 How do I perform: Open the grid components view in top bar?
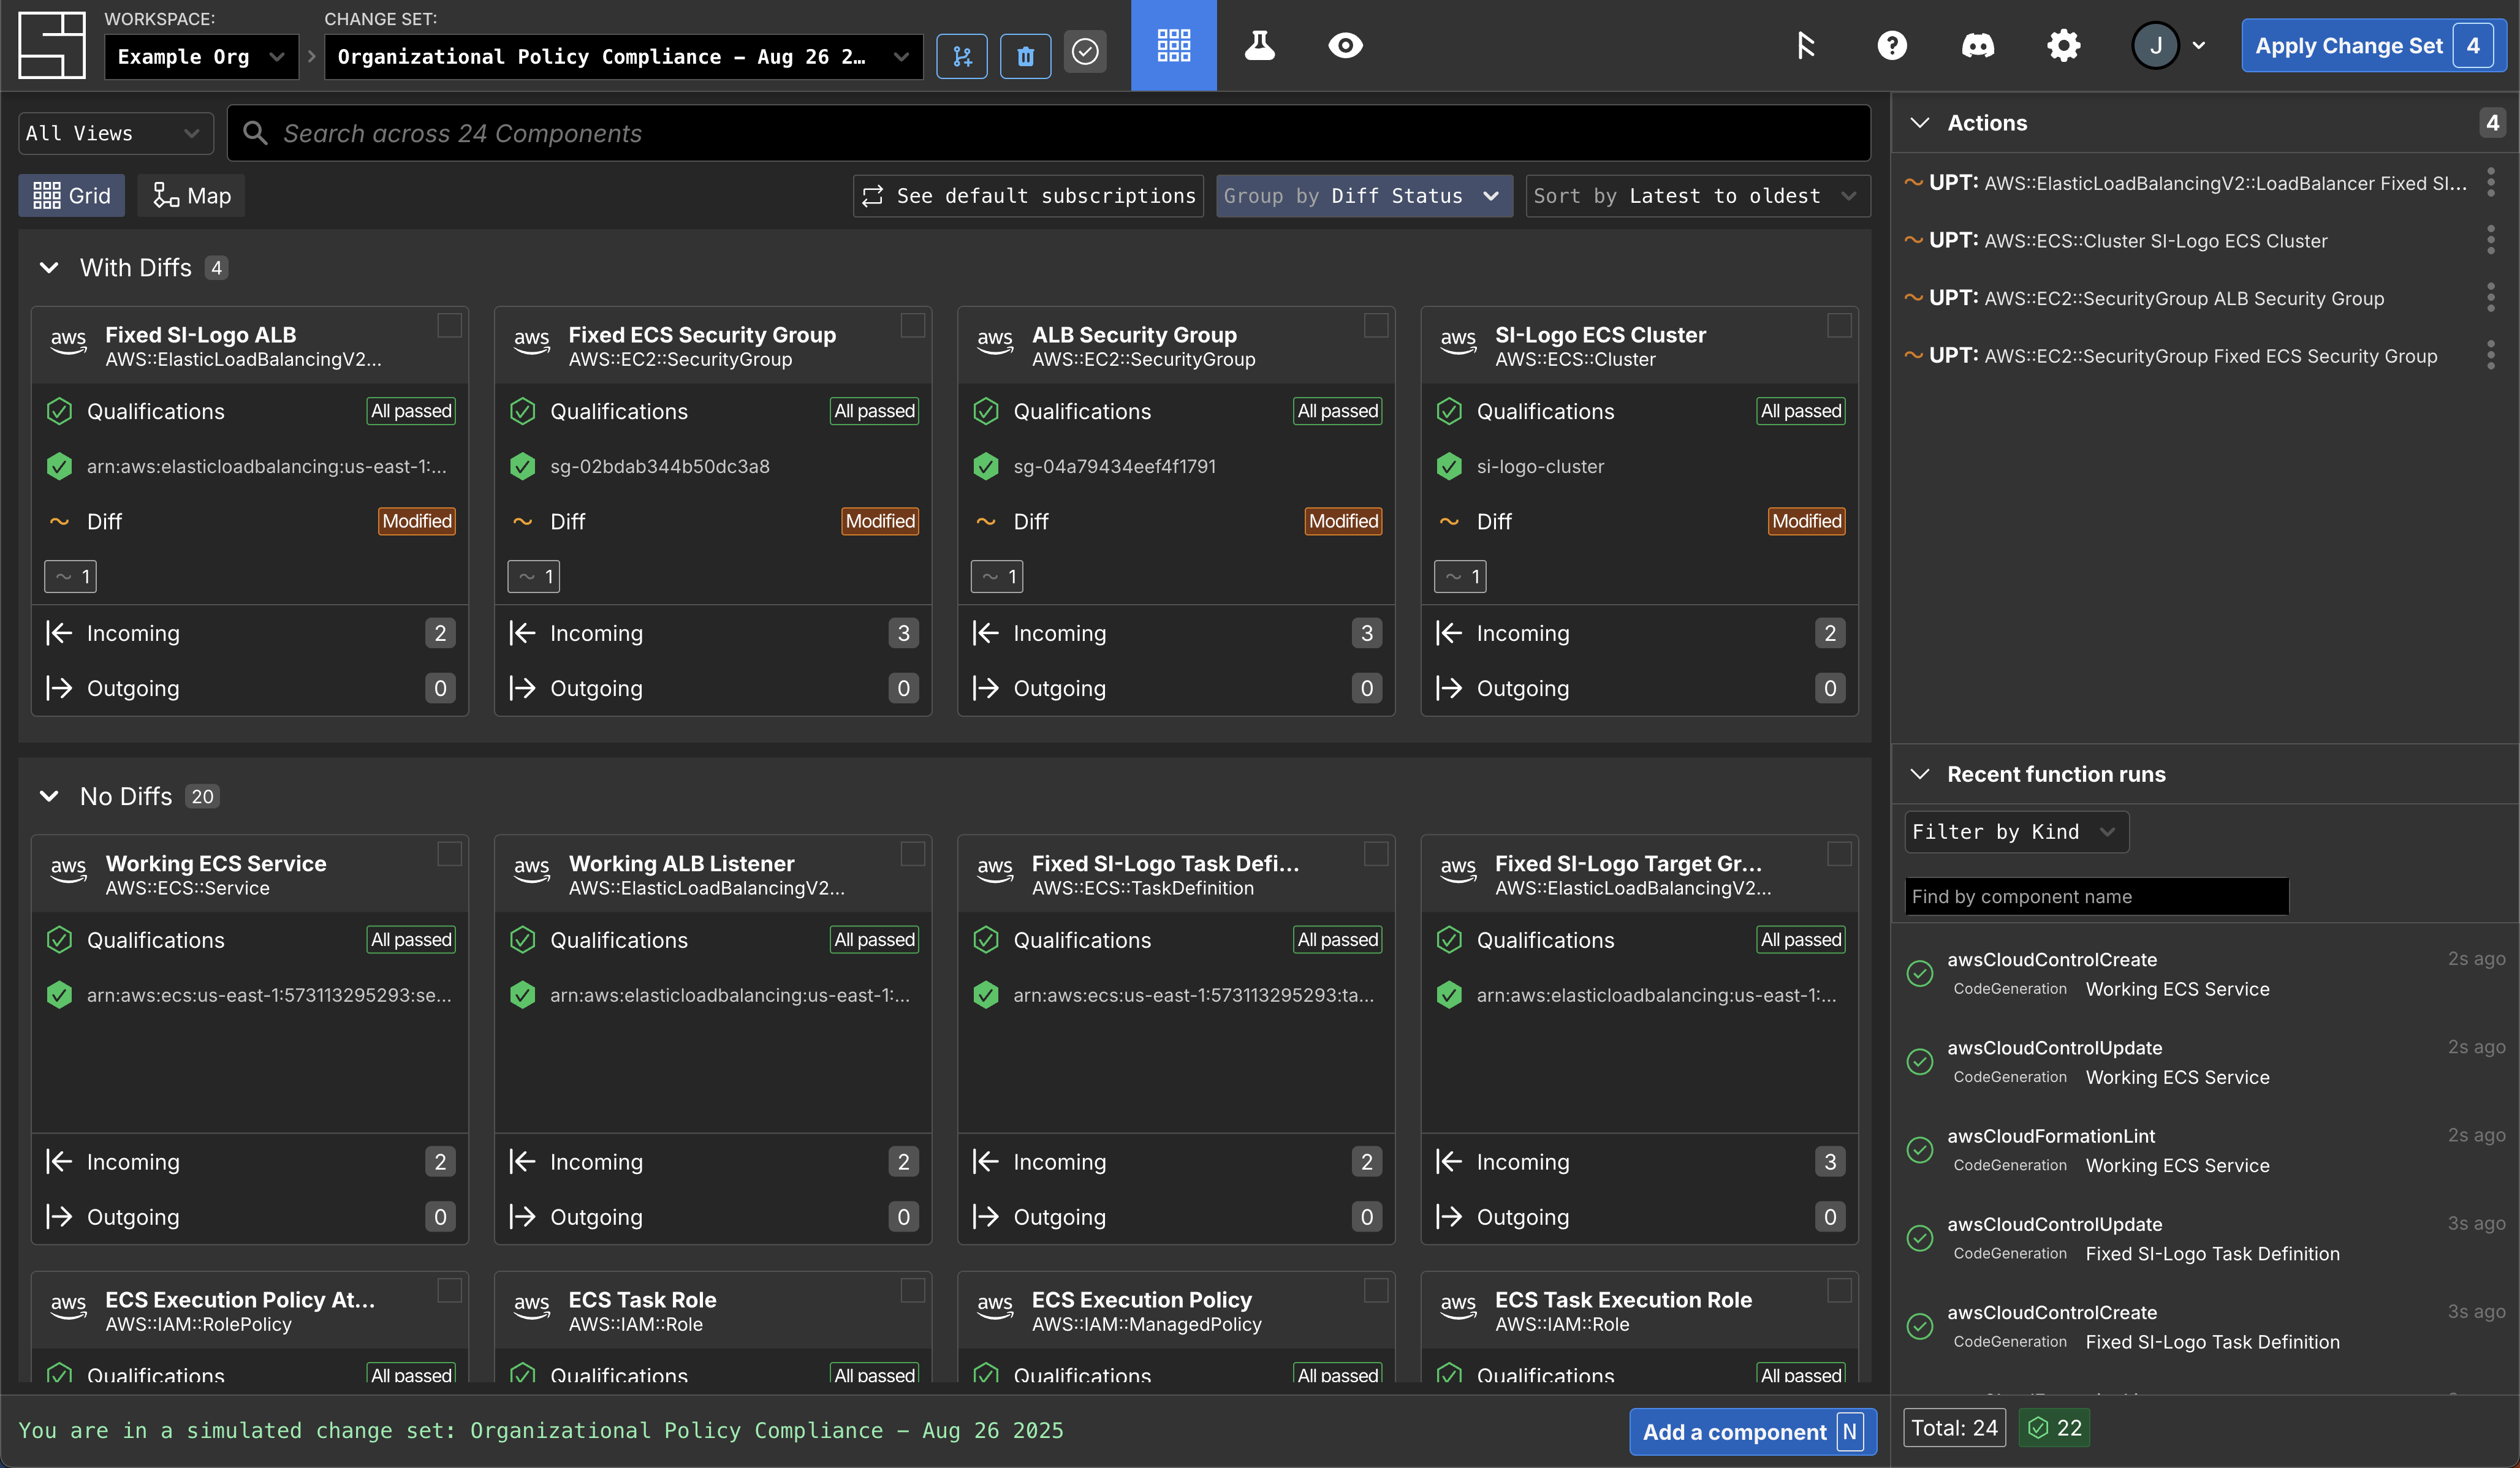1174,45
